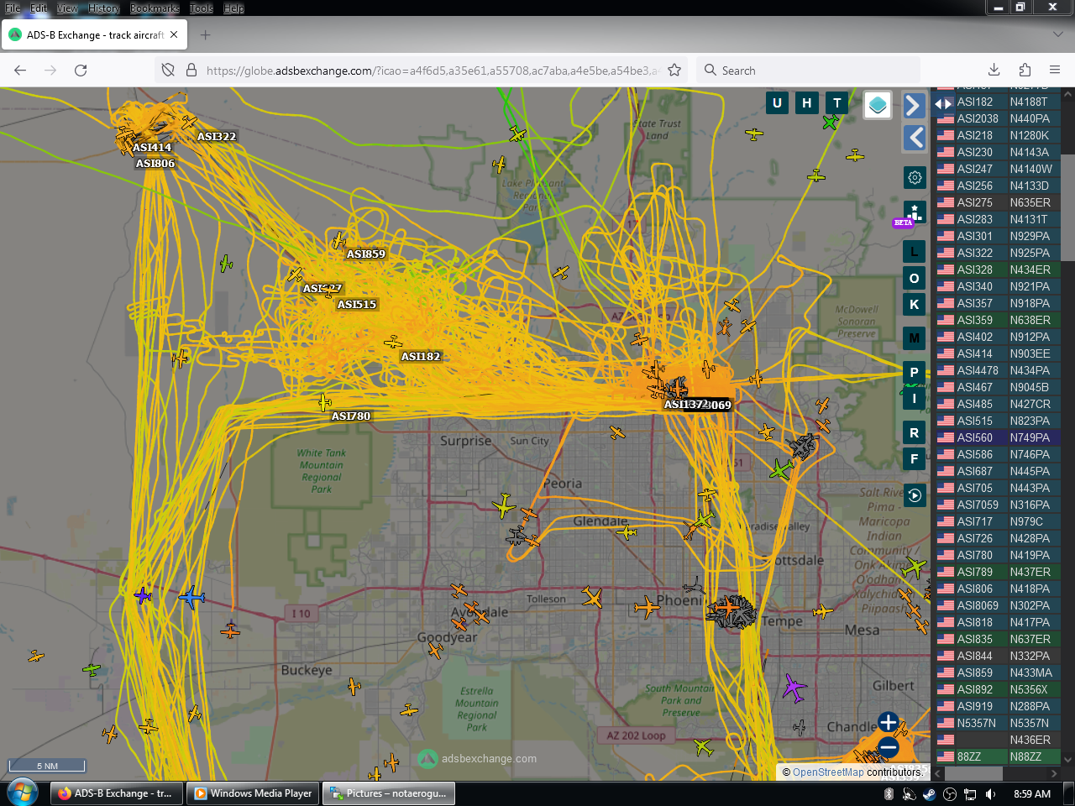The height and width of the screenshot is (806, 1075).
Task: Open the File menu
Action: coord(13,8)
